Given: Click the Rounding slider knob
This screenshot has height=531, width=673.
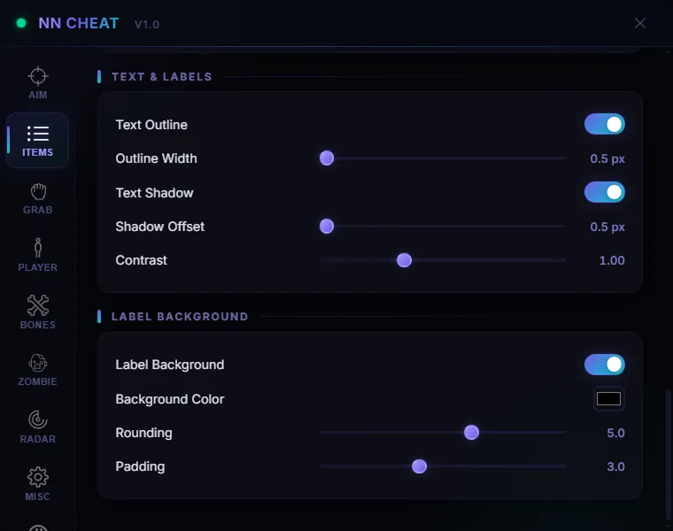Looking at the screenshot, I should [471, 433].
